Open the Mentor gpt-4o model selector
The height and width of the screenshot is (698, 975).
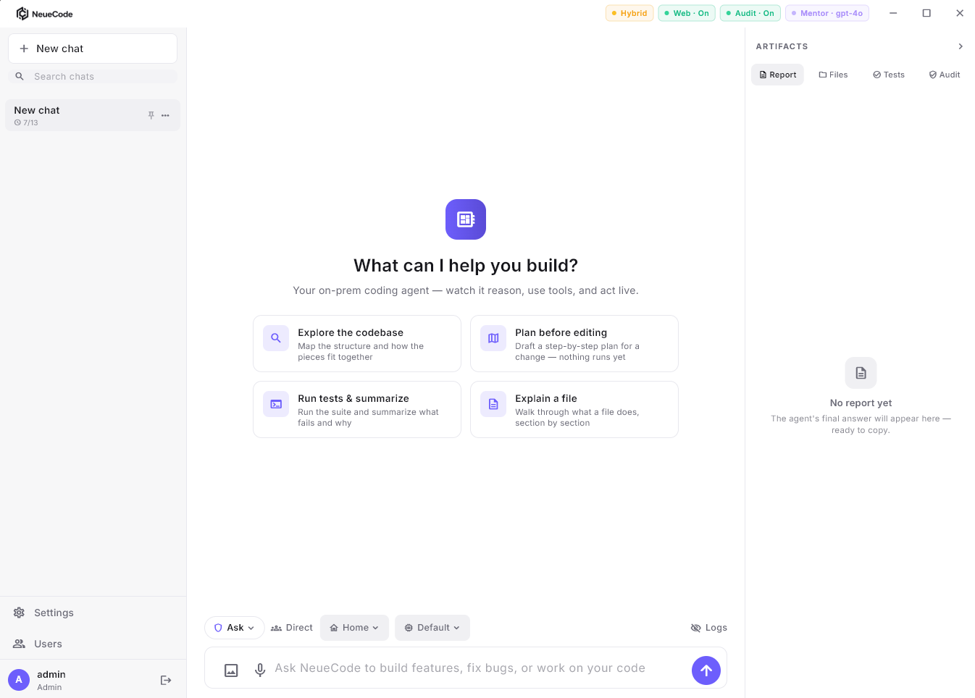[827, 13]
